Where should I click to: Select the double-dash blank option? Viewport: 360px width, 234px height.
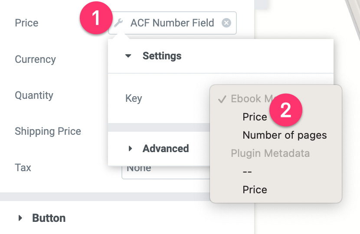tap(247, 172)
